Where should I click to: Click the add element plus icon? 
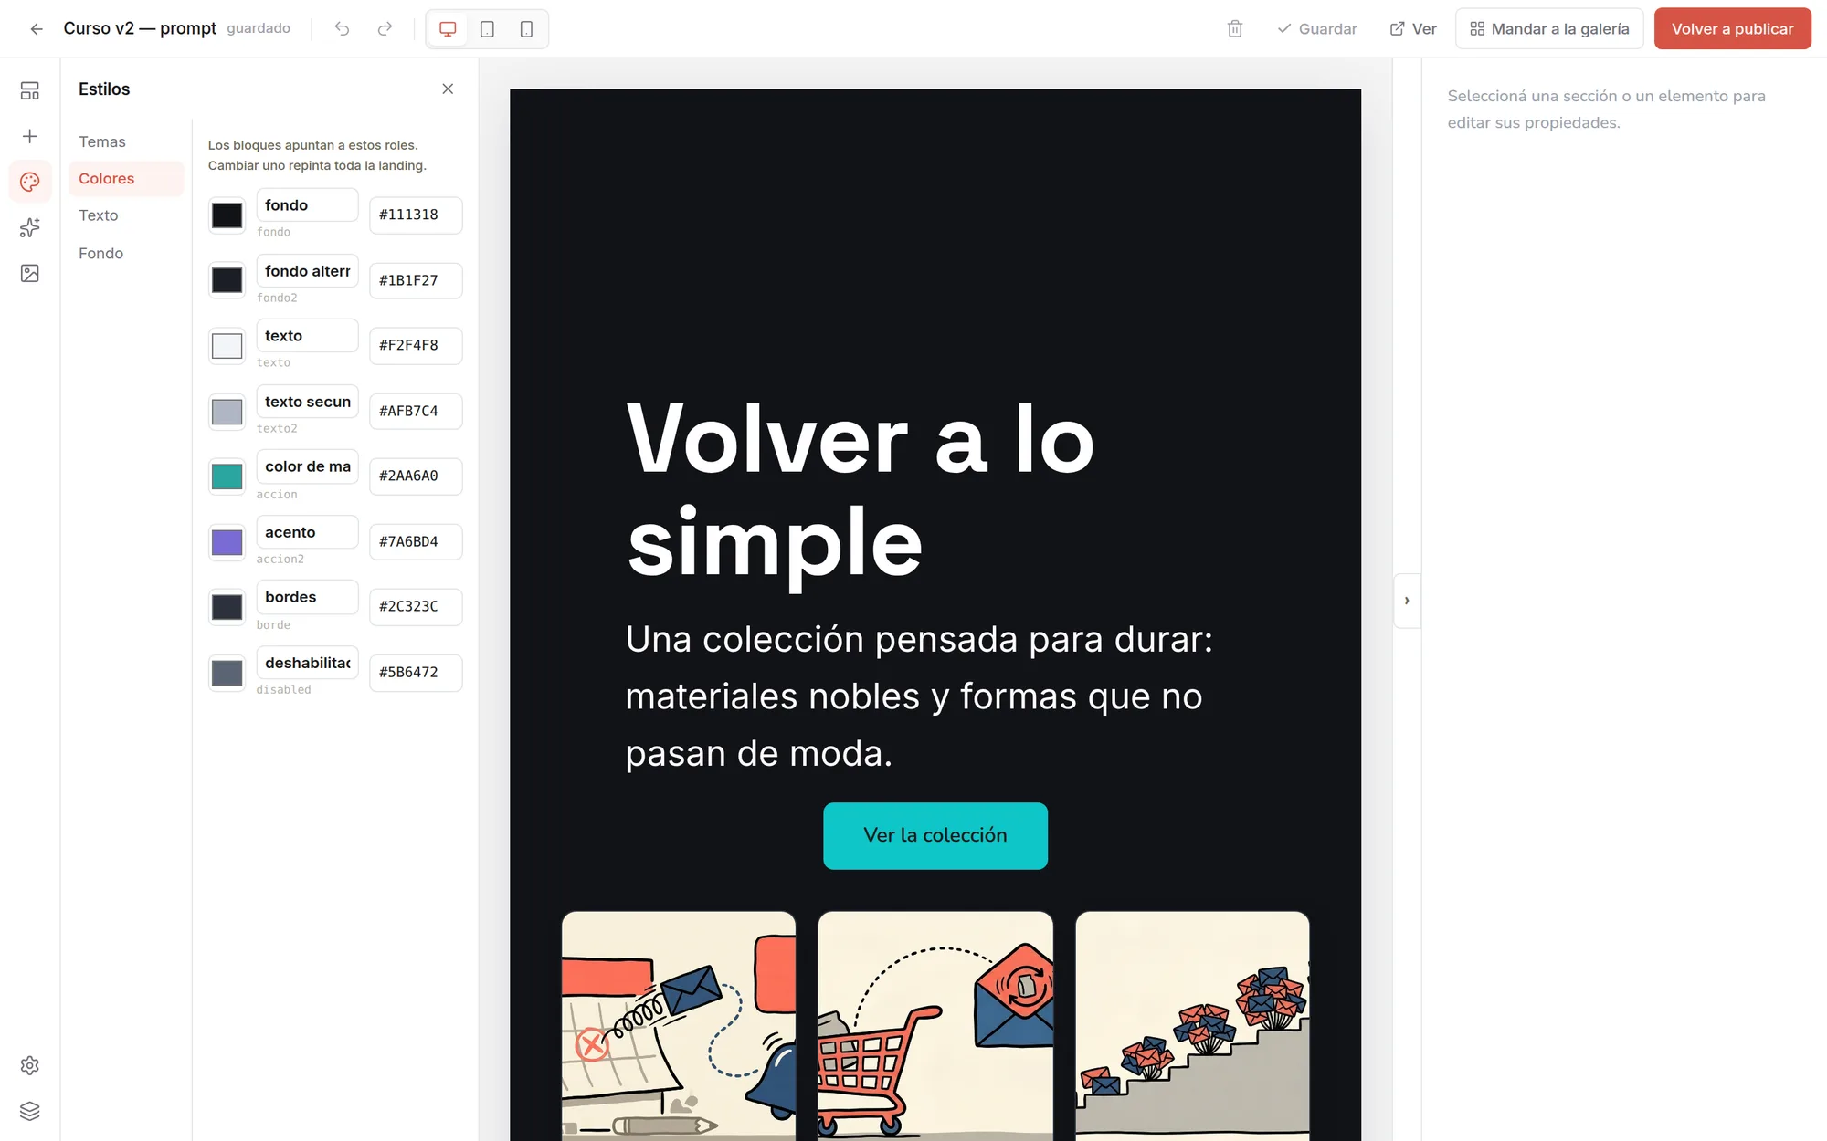(30, 136)
